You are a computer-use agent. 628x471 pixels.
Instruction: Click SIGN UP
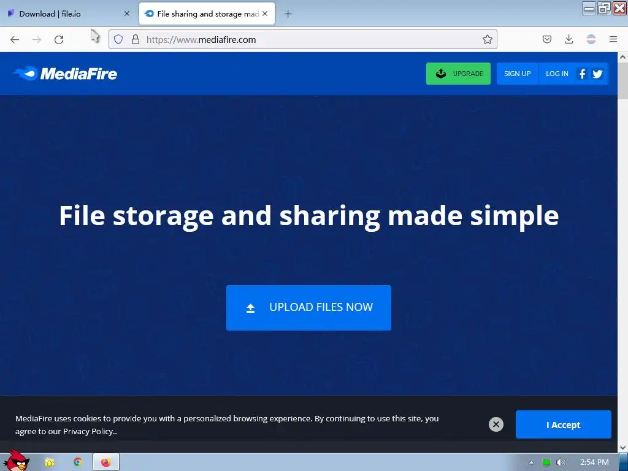(517, 74)
